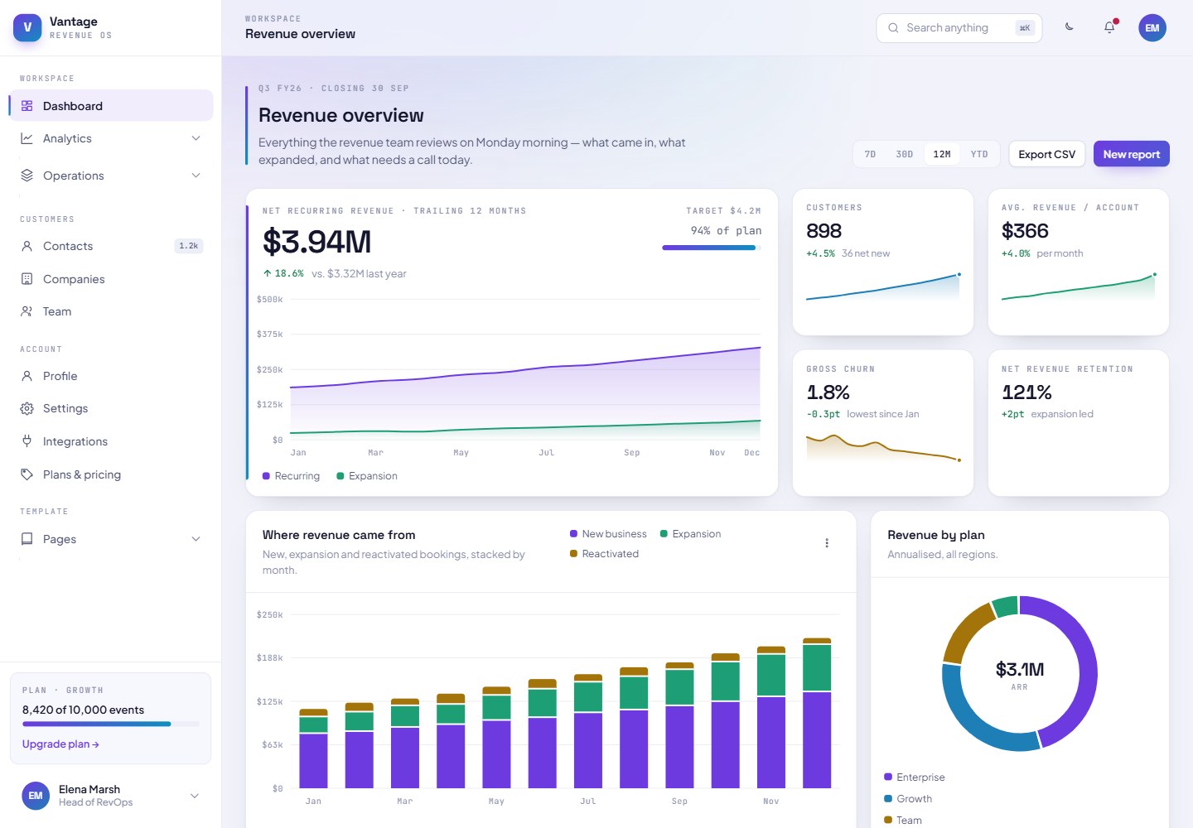1193x828 pixels.
Task: Click the Profile user icon
Action: pyautogui.click(x=27, y=376)
